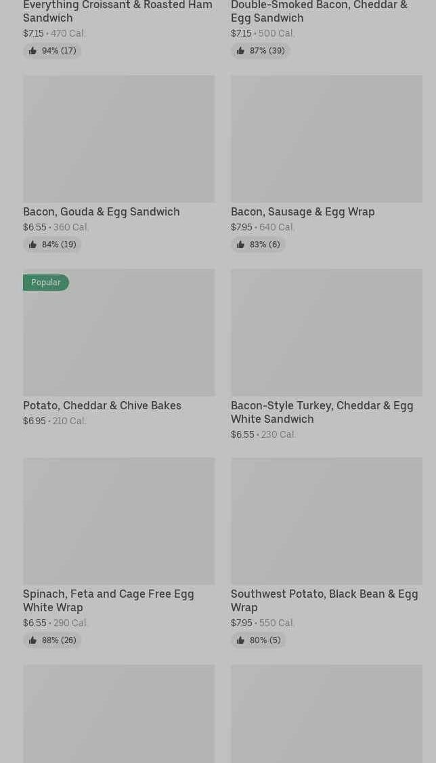Open Spinach, Feta egg white wrap image
The image size is (436, 763).
[x=118, y=520]
